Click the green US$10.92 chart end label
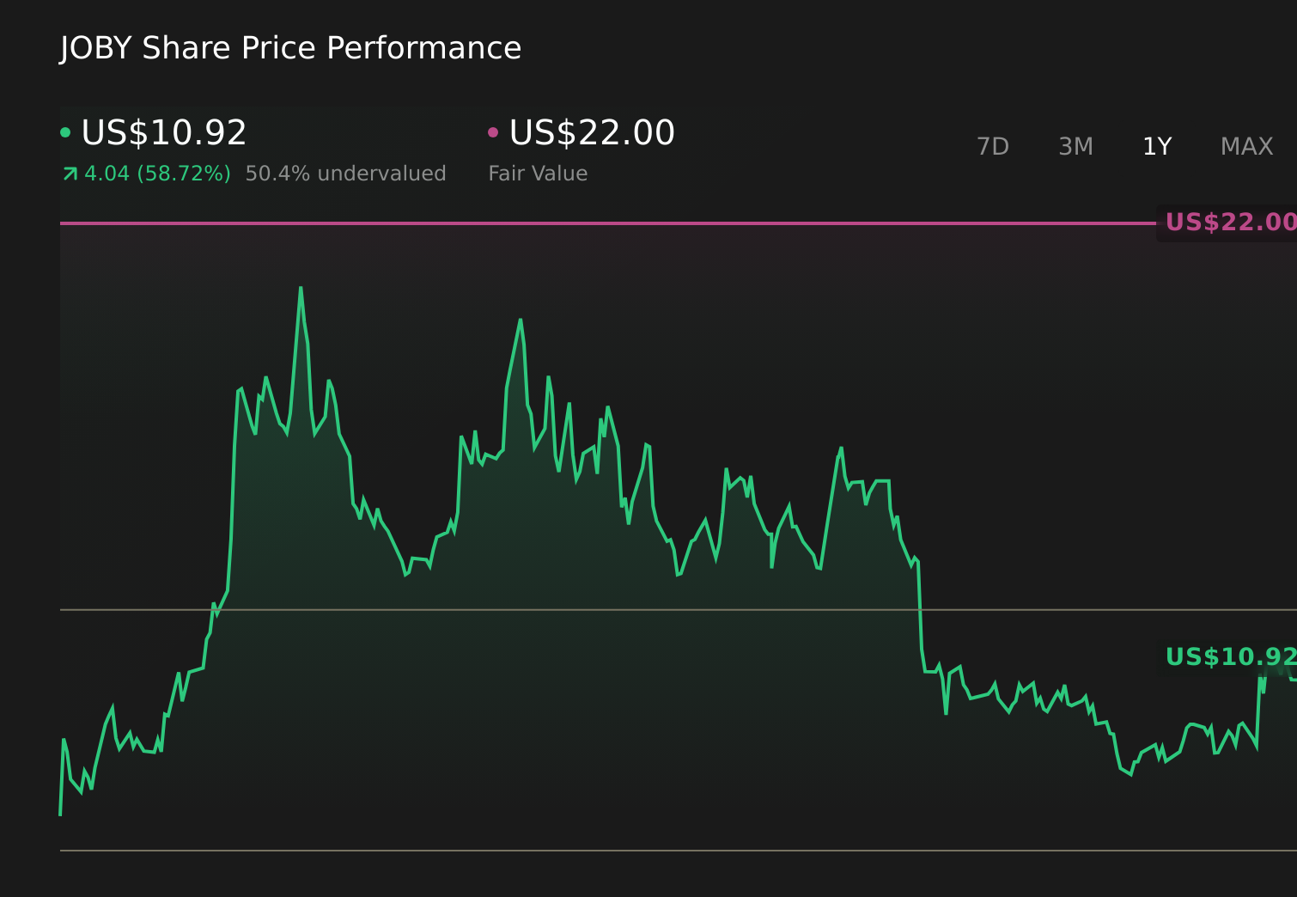Viewport: 1297px width, 897px height. tap(1230, 657)
